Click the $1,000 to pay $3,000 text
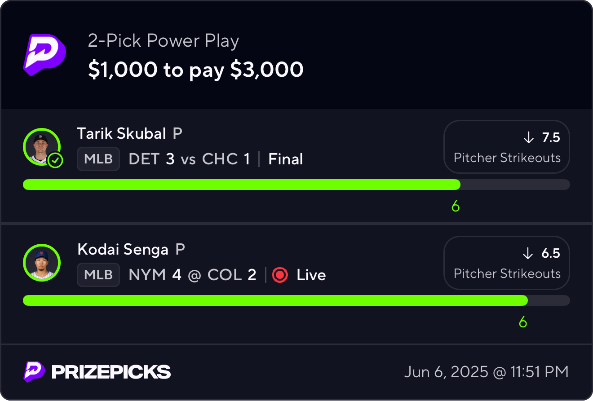The width and height of the screenshot is (593, 401). pyautogui.click(x=196, y=70)
